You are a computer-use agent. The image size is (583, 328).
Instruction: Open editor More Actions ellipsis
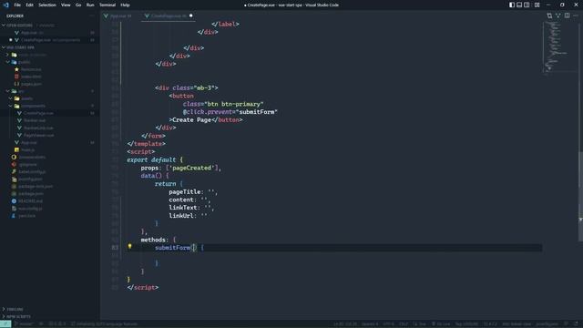576,15
